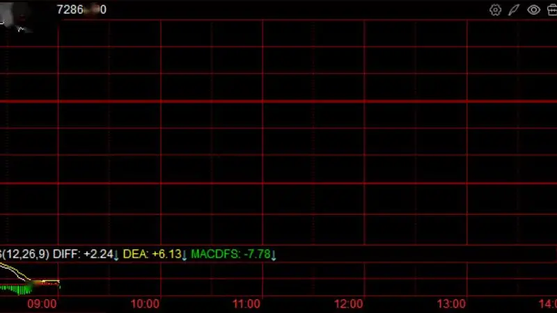The width and height of the screenshot is (557, 313).
Task: Select the feather drawing tool icon
Action: click(514, 10)
